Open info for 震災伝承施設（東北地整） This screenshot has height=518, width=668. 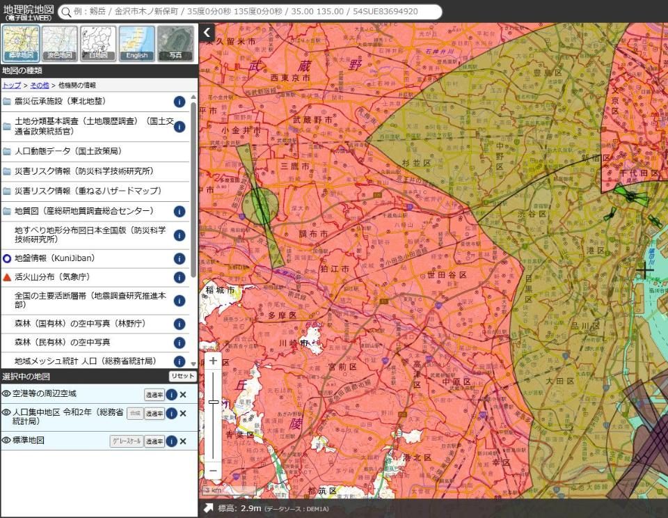pos(180,102)
